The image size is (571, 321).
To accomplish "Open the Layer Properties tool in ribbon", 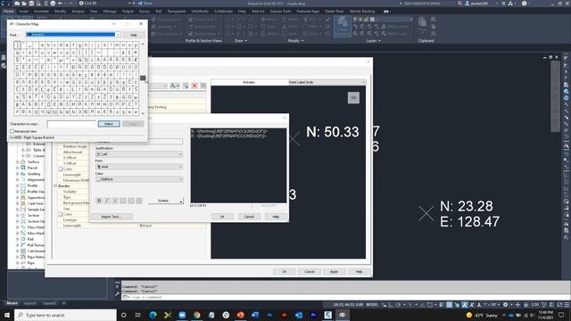I will [x=343, y=26].
